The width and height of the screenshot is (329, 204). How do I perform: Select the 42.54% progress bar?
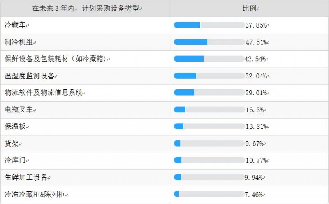(209, 59)
